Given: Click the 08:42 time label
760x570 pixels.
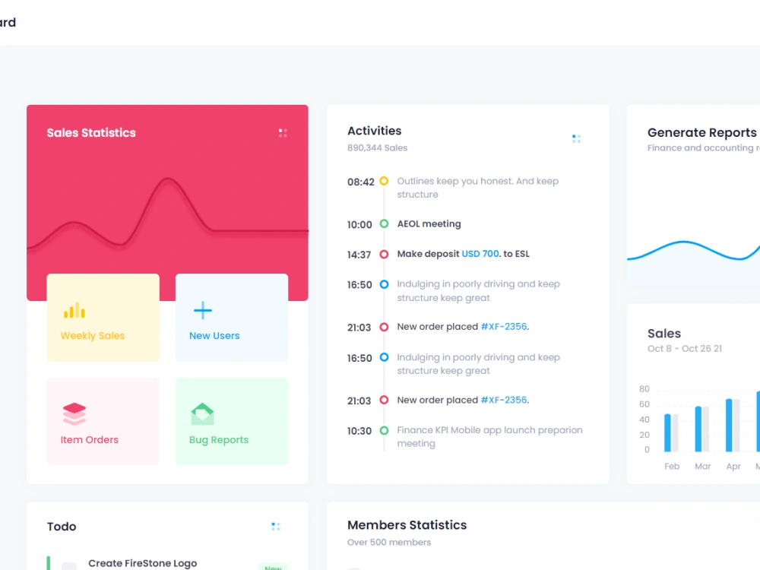Looking at the screenshot, I should (360, 182).
